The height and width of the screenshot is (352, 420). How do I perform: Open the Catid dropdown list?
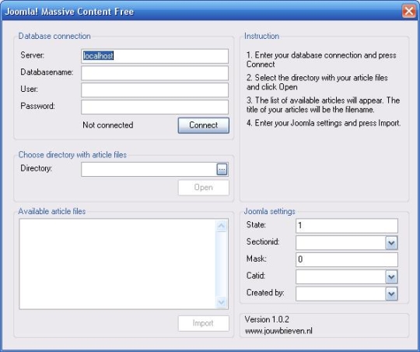coord(391,276)
